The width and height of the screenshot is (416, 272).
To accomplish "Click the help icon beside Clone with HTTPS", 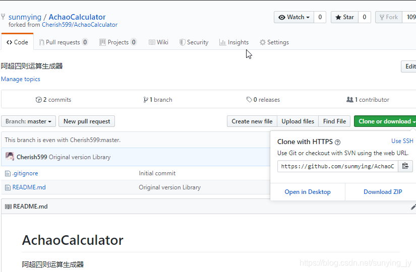I will tap(337, 143).
